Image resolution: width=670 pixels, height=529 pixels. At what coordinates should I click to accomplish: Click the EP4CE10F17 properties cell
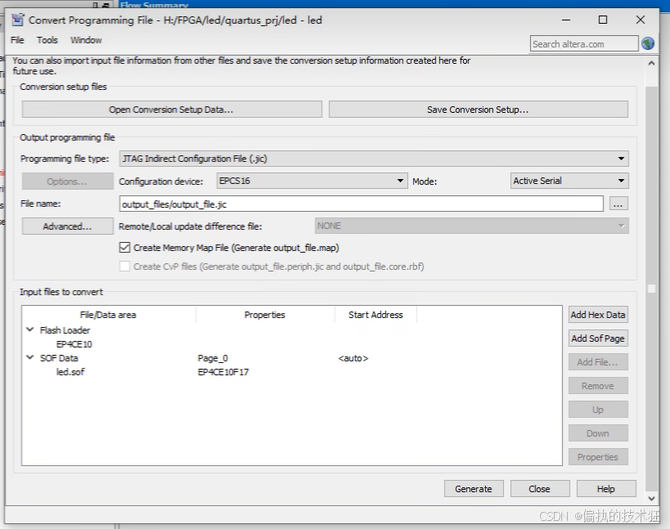tap(223, 372)
